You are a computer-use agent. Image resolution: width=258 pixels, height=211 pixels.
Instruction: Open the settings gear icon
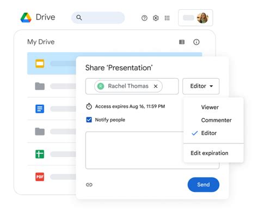[x=156, y=18]
